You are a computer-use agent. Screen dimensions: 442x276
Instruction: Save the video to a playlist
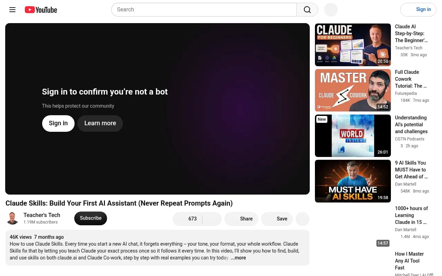(x=277, y=219)
